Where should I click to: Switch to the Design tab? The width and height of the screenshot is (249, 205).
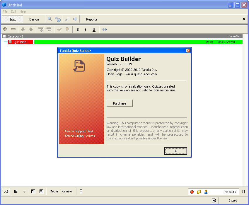34,19
